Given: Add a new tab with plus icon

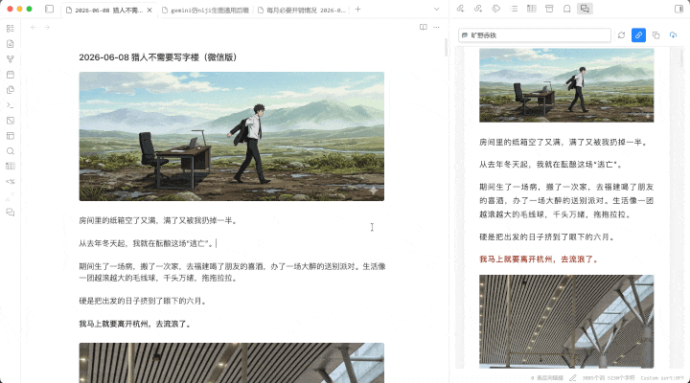Looking at the screenshot, I should 357,10.
